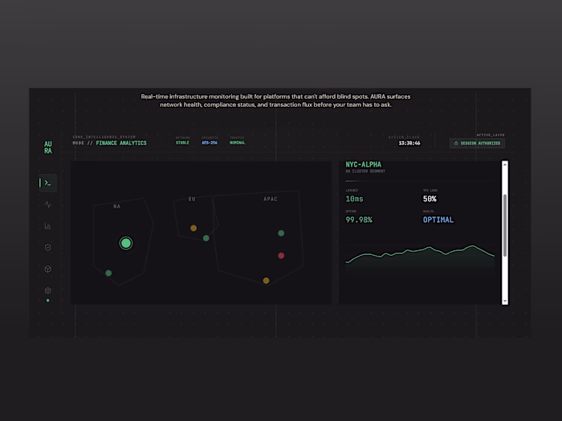
Task: Open the settings gear in the sidebar
Action: (x=47, y=290)
